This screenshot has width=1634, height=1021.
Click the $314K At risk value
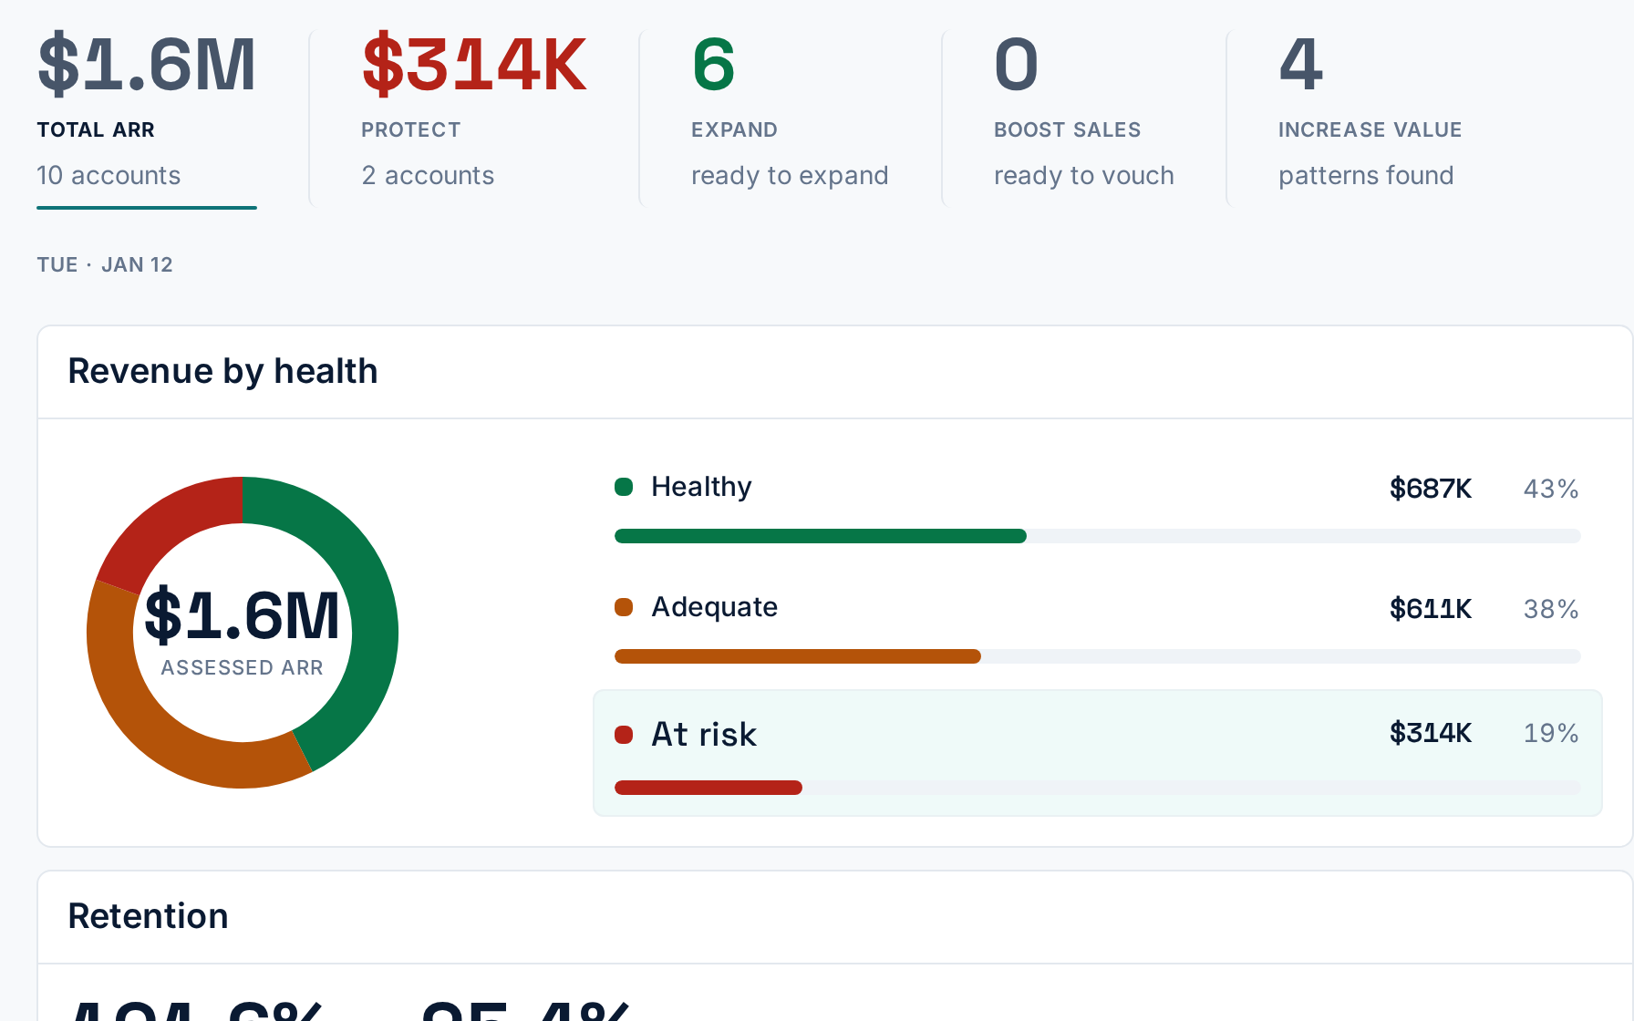tap(1431, 733)
